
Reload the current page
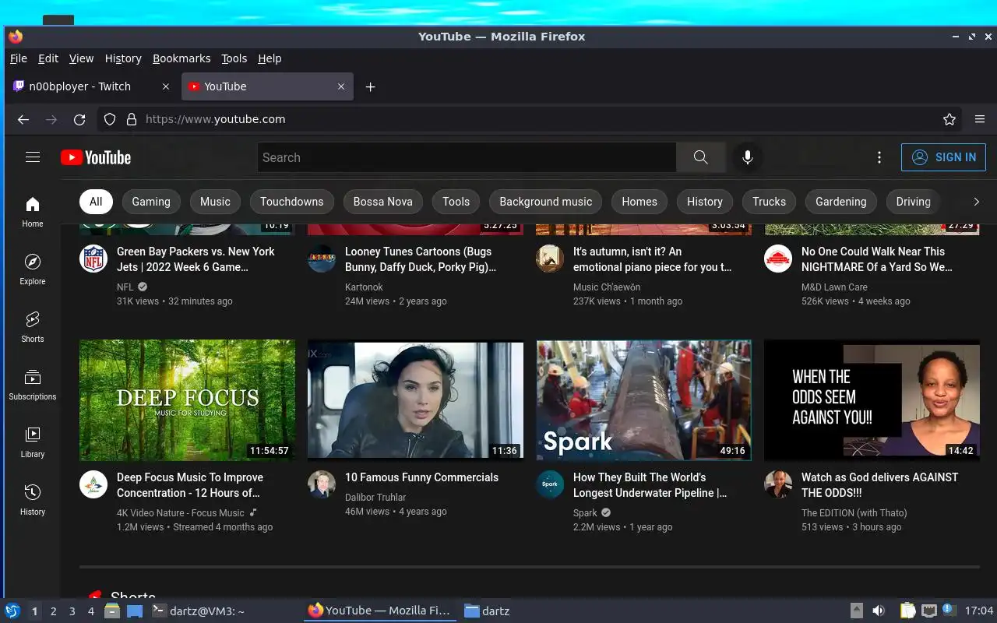(x=79, y=119)
